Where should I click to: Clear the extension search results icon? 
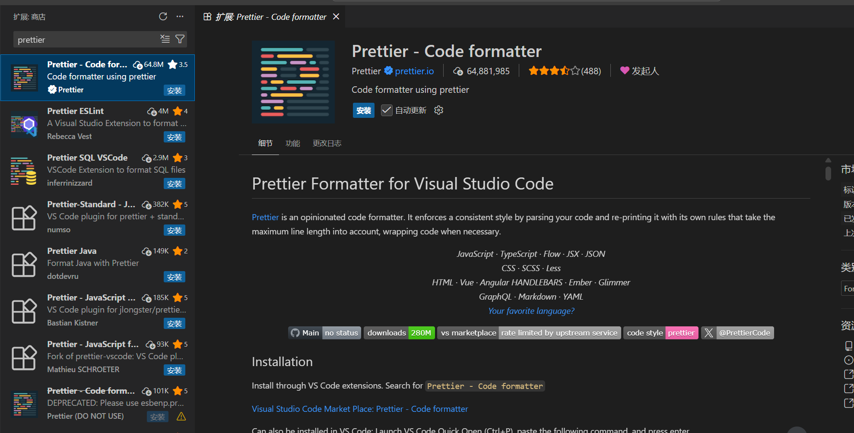pyautogui.click(x=165, y=39)
